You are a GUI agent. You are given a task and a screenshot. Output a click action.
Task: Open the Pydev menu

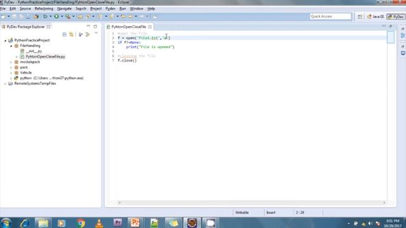tap(110, 8)
